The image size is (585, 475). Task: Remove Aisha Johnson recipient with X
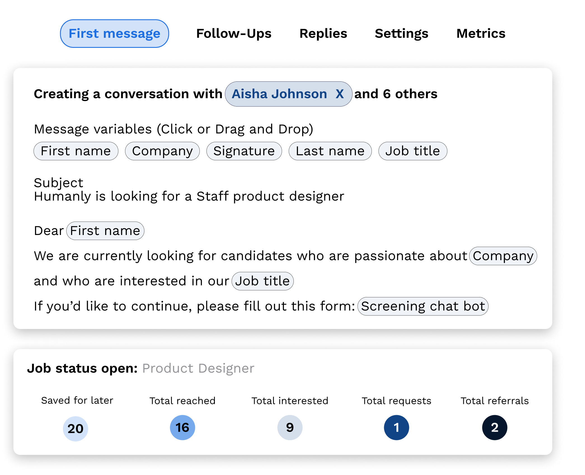340,94
